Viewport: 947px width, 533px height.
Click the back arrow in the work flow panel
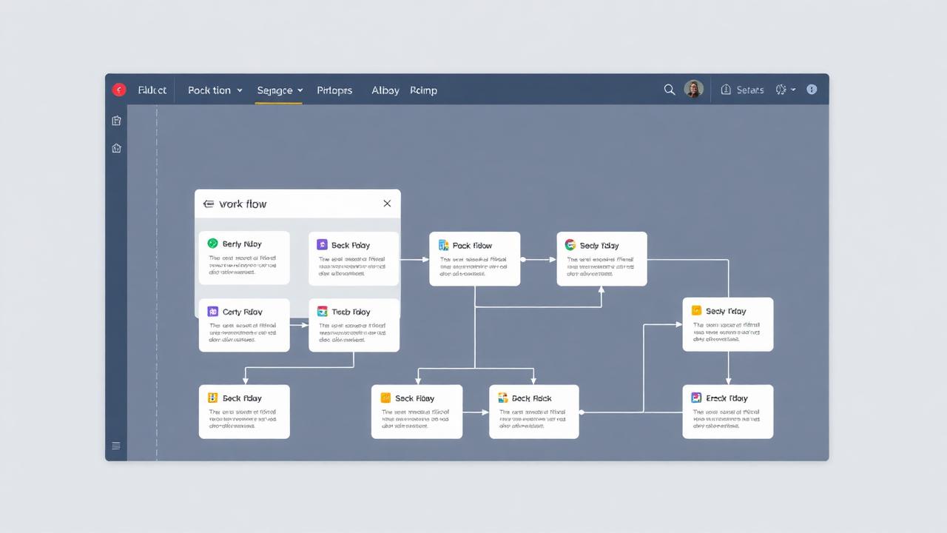pos(209,204)
